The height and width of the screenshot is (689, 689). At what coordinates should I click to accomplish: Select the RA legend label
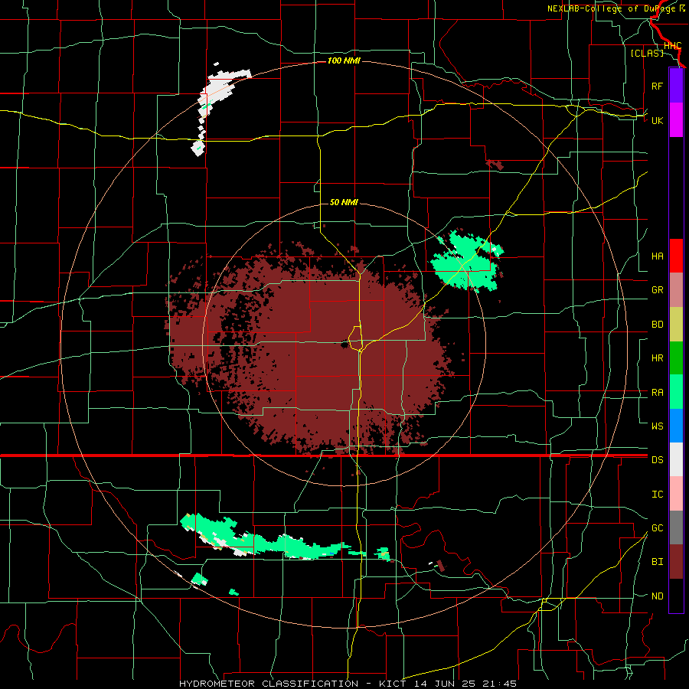[657, 393]
